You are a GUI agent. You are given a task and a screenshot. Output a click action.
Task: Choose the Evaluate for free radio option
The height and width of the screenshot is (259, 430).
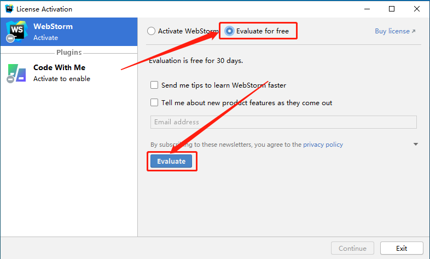pyautogui.click(x=229, y=31)
